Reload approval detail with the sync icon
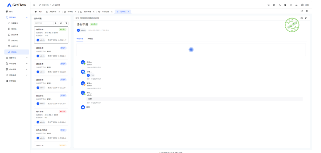The height and width of the screenshot is (153, 321). pyautogui.click(x=306, y=18)
